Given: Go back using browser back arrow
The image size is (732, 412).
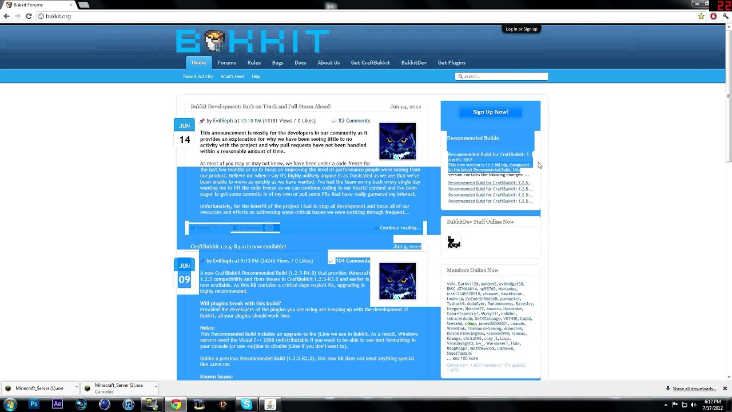Looking at the screenshot, I should pyautogui.click(x=6, y=16).
